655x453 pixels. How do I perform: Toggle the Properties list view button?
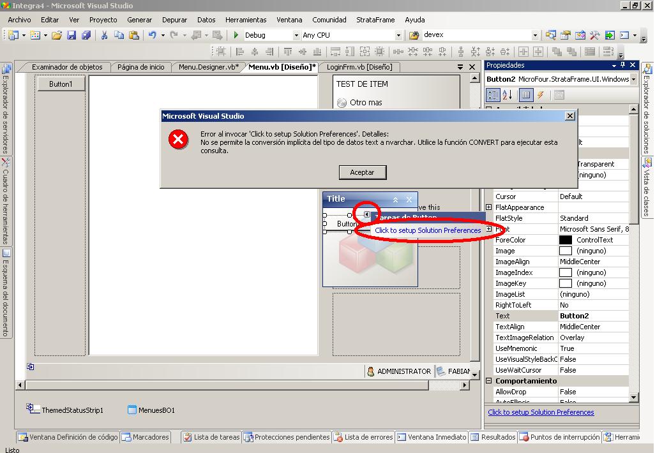pos(525,95)
